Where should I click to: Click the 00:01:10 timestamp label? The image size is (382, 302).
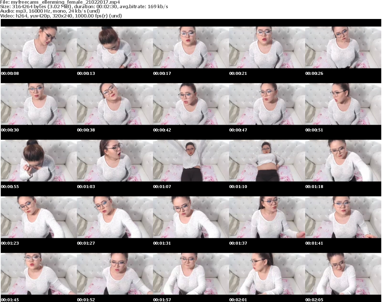point(238,187)
